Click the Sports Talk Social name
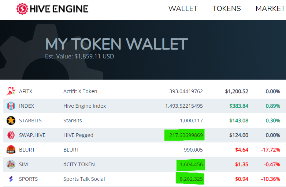 pos(84,179)
